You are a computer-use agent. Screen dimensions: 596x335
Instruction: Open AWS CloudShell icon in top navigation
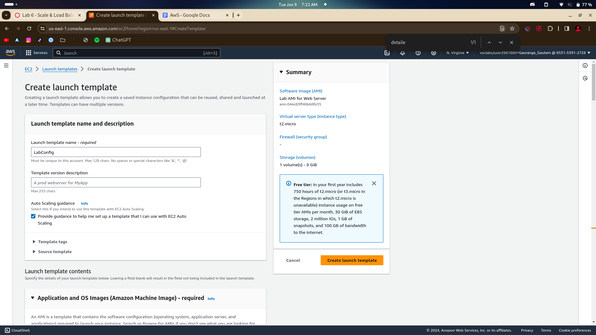click(387, 53)
